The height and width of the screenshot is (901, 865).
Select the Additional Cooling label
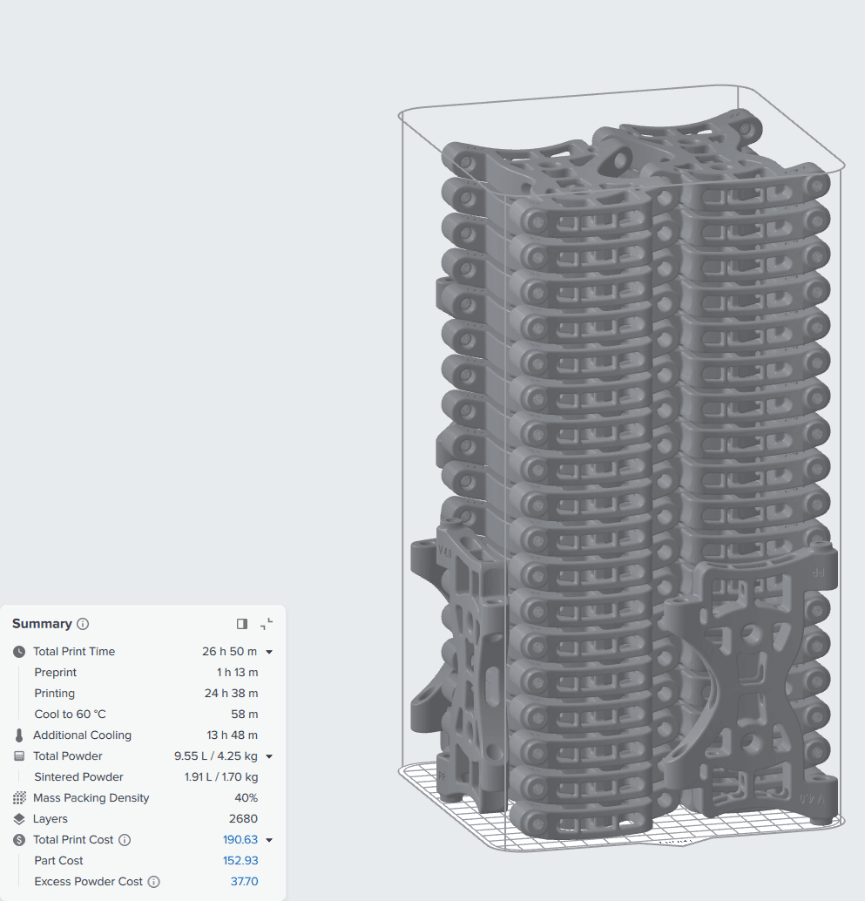pos(82,735)
